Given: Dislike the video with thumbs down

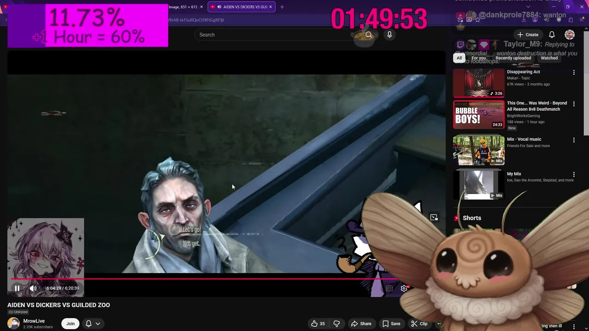Looking at the screenshot, I should pyautogui.click(x=336, y=324).
